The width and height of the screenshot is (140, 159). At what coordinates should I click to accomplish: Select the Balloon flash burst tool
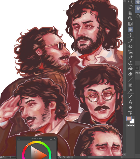(130, 107)
